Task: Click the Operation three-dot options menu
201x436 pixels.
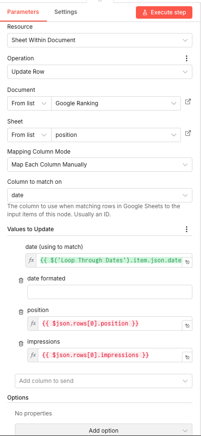Action: 187,58
